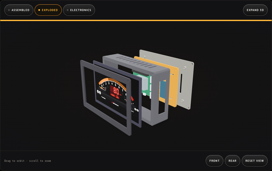Switch to the Assembled view
This screenshot has width=272, height=171.
click(19, 10)
